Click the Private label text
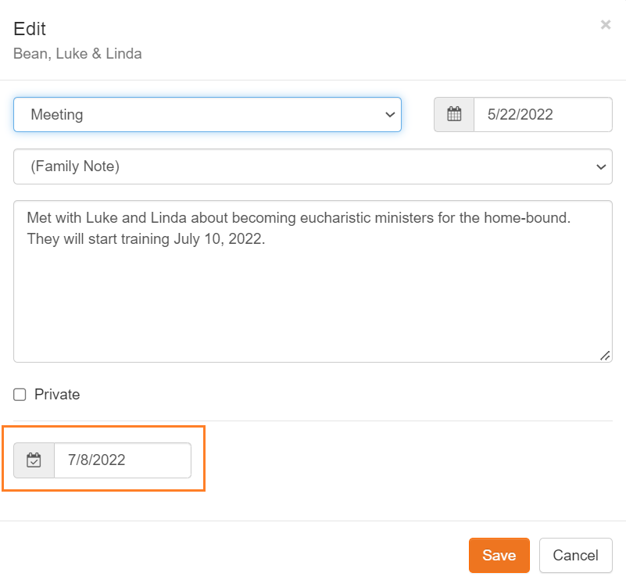626x587 pixels. pos(57,395)
